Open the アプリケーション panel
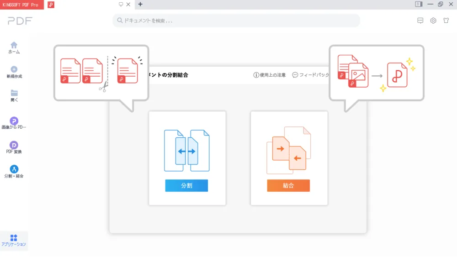The height and width of the screenshot is (257, 457). (x=14, y=240)
